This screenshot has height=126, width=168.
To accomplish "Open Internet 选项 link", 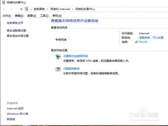I will click(x=15, y=109).
